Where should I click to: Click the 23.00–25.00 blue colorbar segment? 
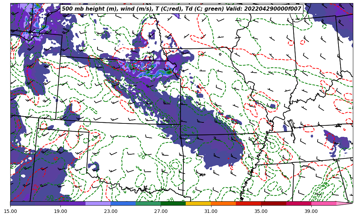point(123,203)
